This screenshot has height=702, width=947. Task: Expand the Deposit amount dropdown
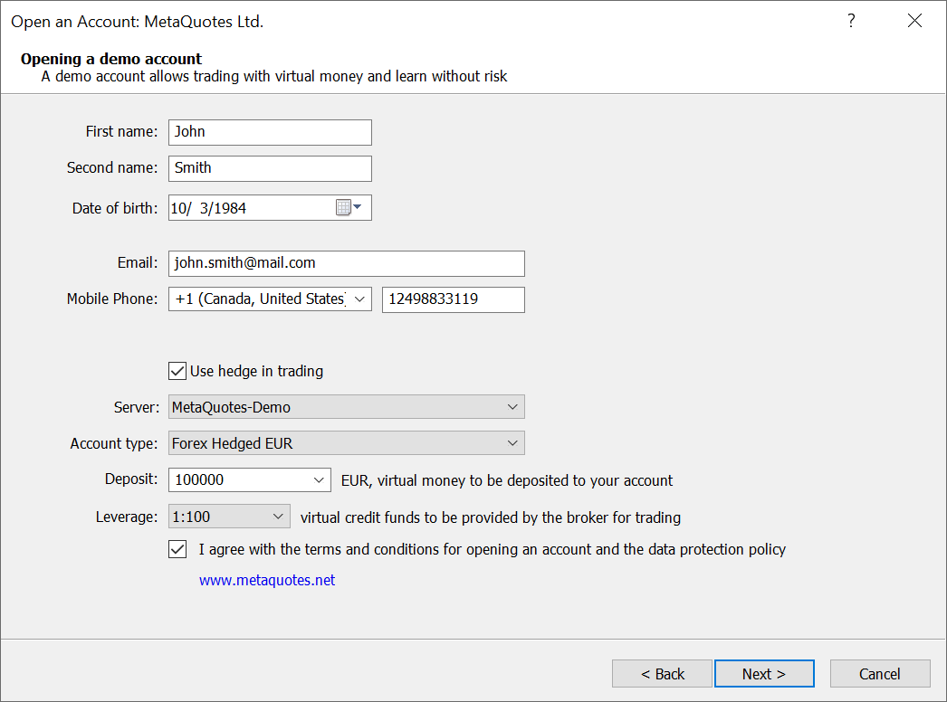[x=319, y=479]
